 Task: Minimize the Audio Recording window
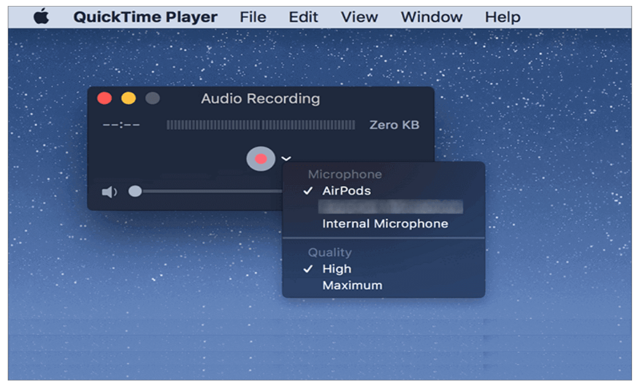128,99
